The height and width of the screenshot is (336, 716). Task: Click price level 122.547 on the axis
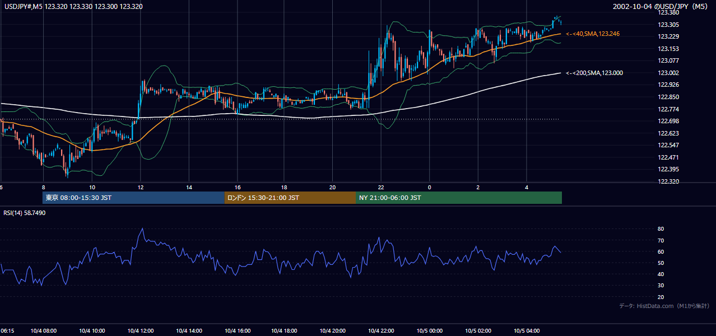click(x=668, y=145)
